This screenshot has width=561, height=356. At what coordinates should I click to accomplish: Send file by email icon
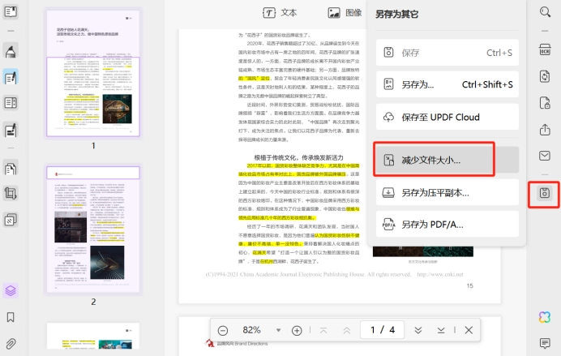545,156
